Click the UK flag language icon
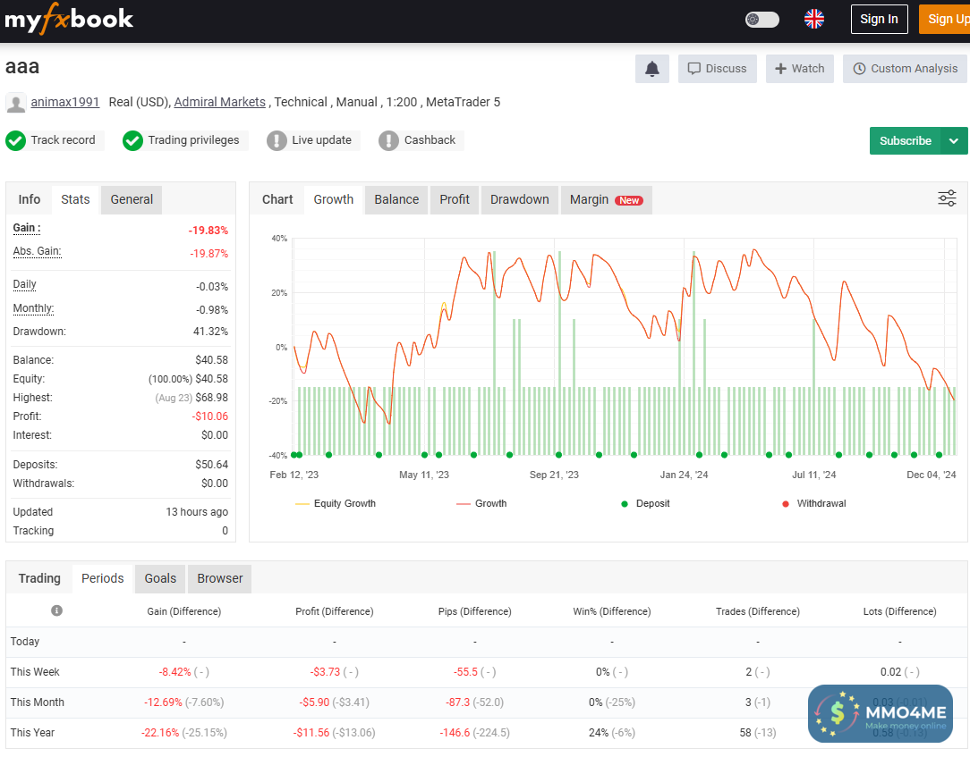Image resolution: width=970 pixels, height=757 pixels. (x=814, y=19)
